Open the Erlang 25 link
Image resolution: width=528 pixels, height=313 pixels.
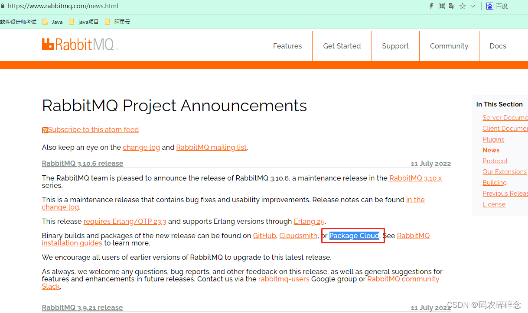(x=310, y=221)
